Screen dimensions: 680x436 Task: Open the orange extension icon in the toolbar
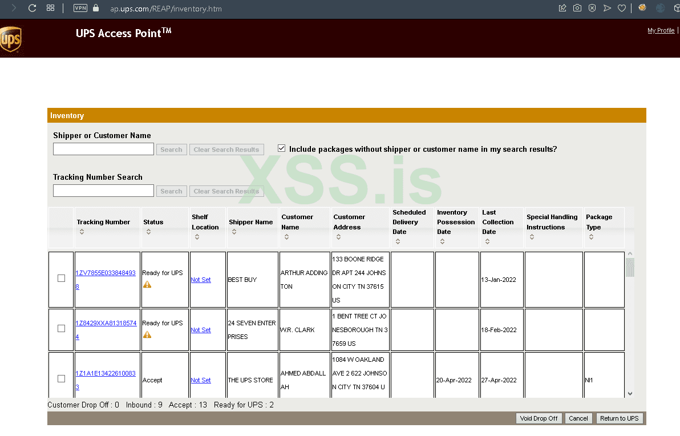pos(642,8)
